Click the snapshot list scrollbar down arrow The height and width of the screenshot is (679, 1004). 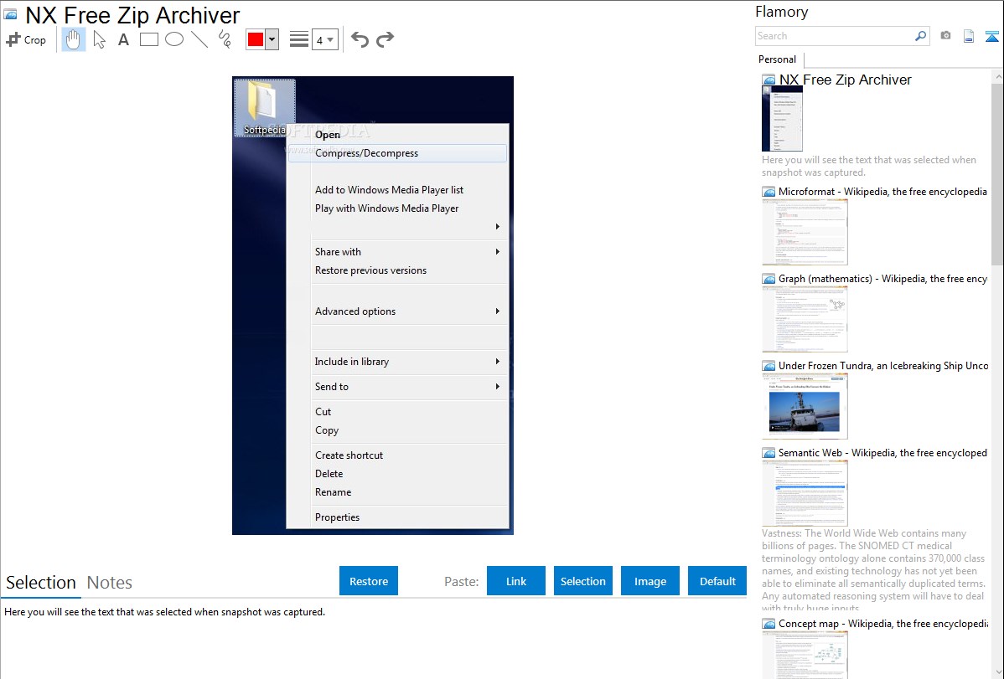point(997,672)
